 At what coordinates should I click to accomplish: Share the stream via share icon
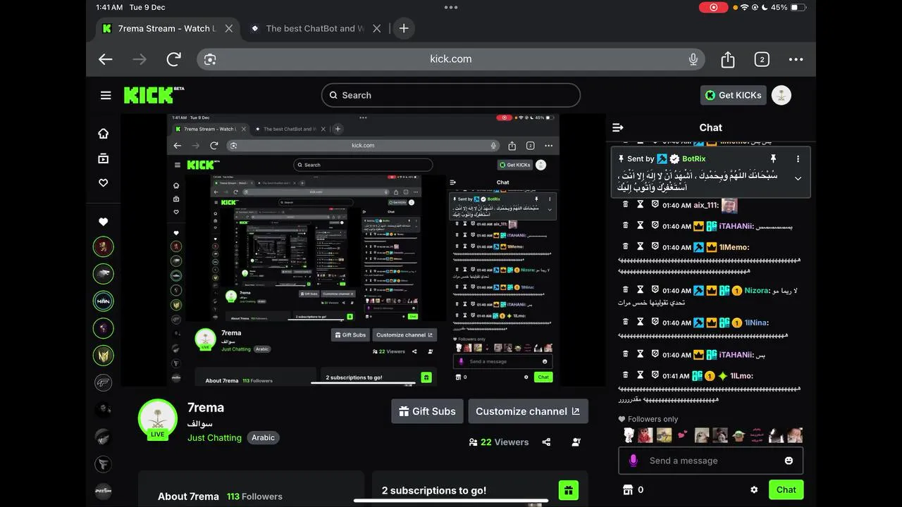pyautogui.click(x=546, y=442)
